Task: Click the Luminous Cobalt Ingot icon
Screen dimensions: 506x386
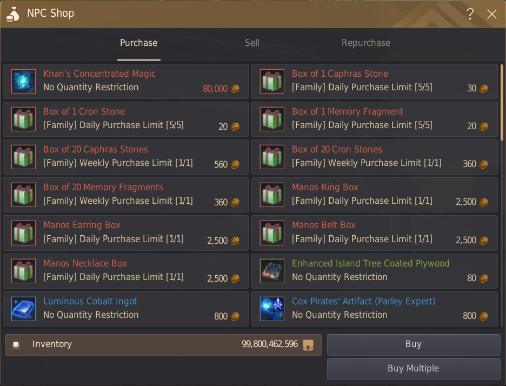Action: coord(23,309)
